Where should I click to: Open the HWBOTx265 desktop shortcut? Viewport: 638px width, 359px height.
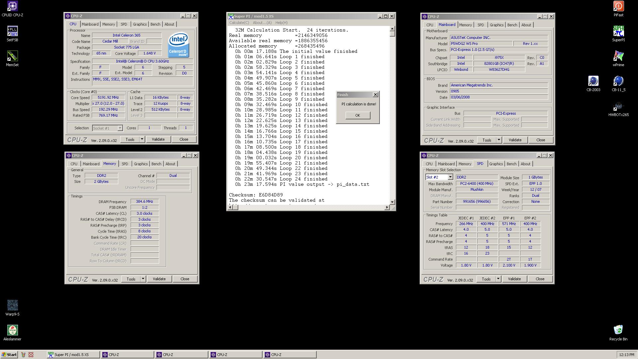[618, 109]
